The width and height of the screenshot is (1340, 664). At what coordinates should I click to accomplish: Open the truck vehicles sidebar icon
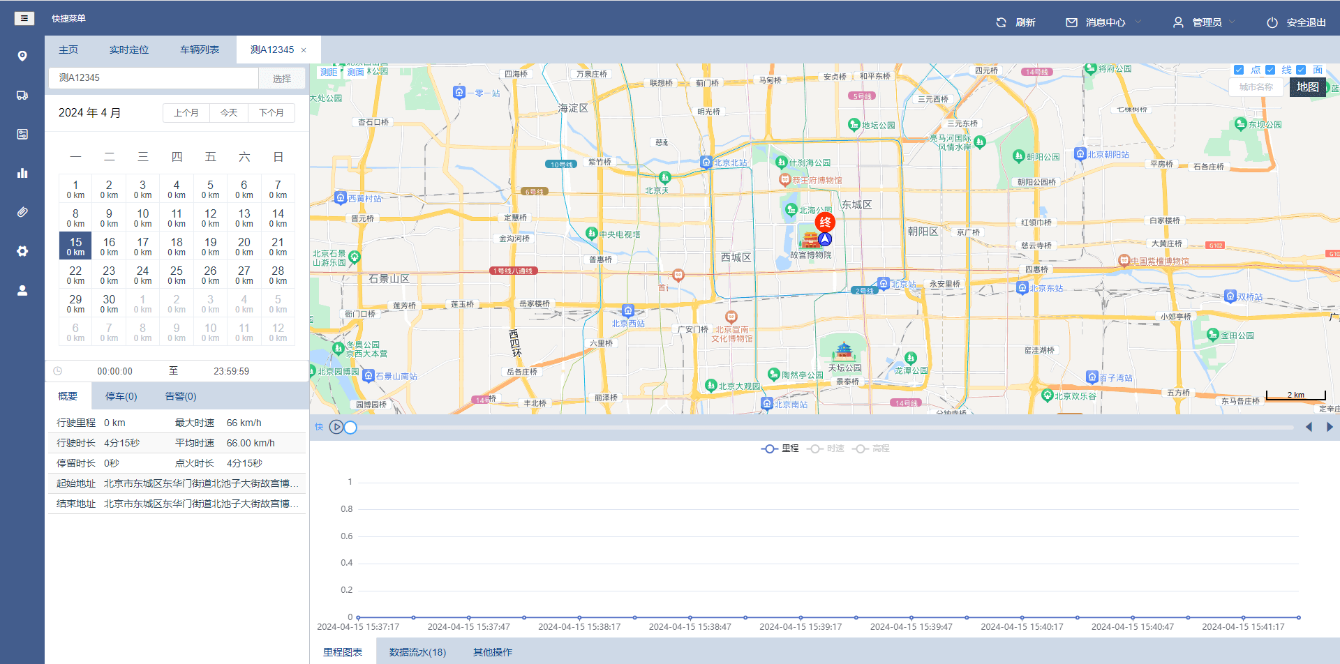[22, 95]
